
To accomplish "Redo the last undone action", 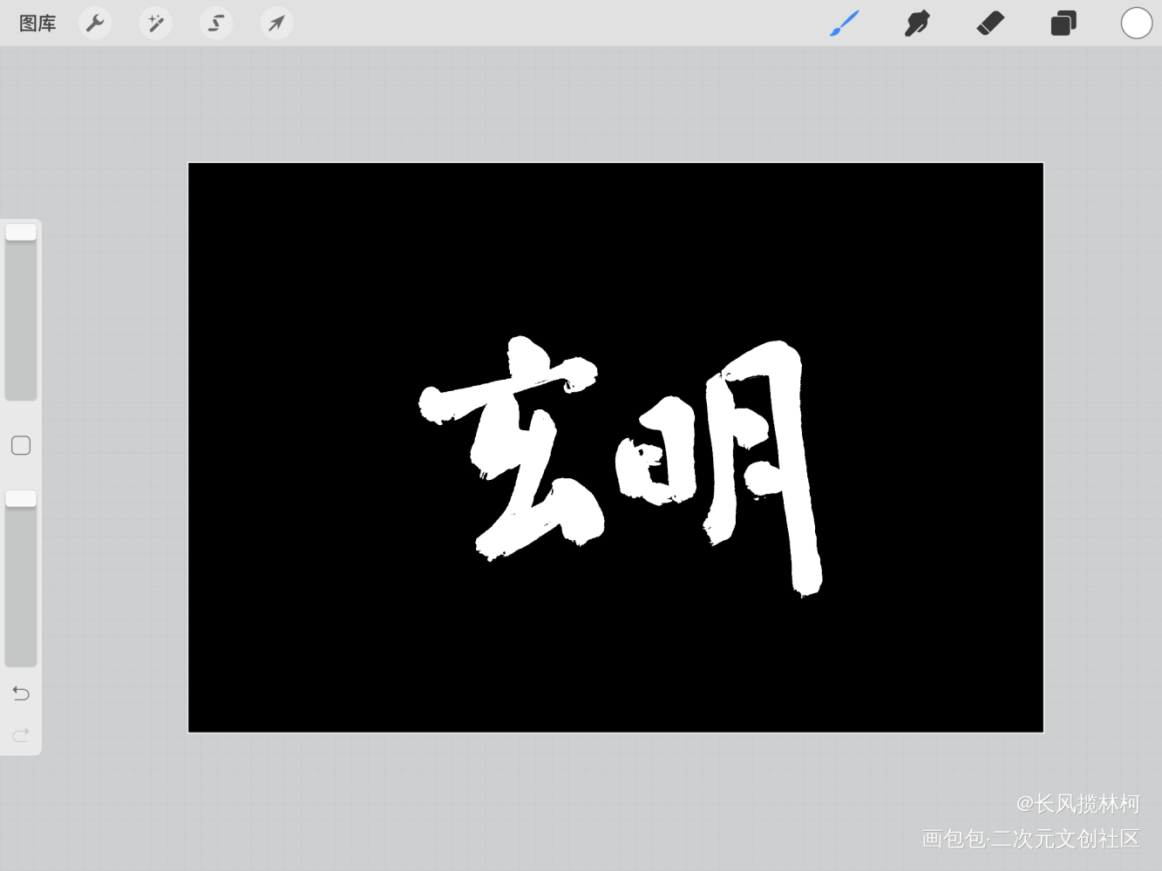I will [21, 735].
